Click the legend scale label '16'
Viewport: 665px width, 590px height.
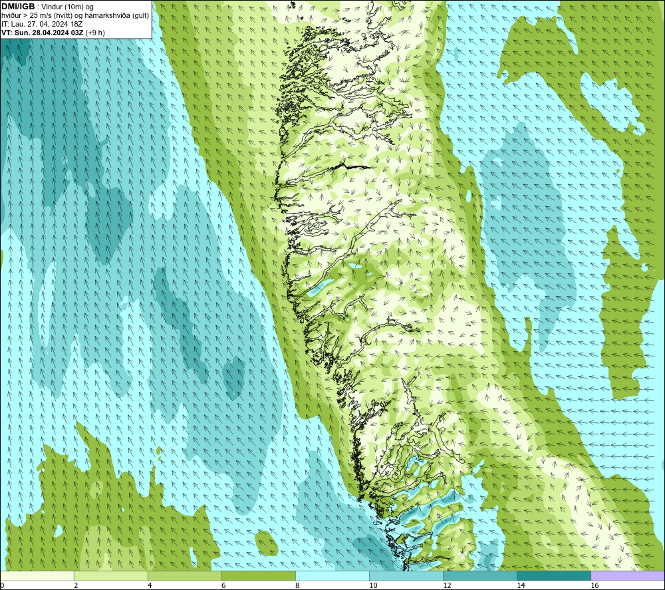pos(594,585)
